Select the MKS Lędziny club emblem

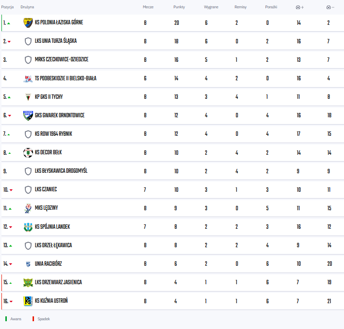[x=28, y=208]
